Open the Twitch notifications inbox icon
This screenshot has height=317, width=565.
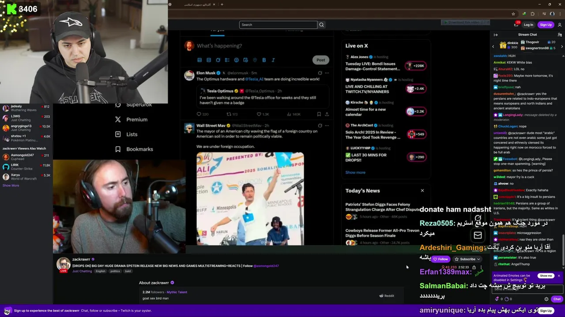pos(516,25)
